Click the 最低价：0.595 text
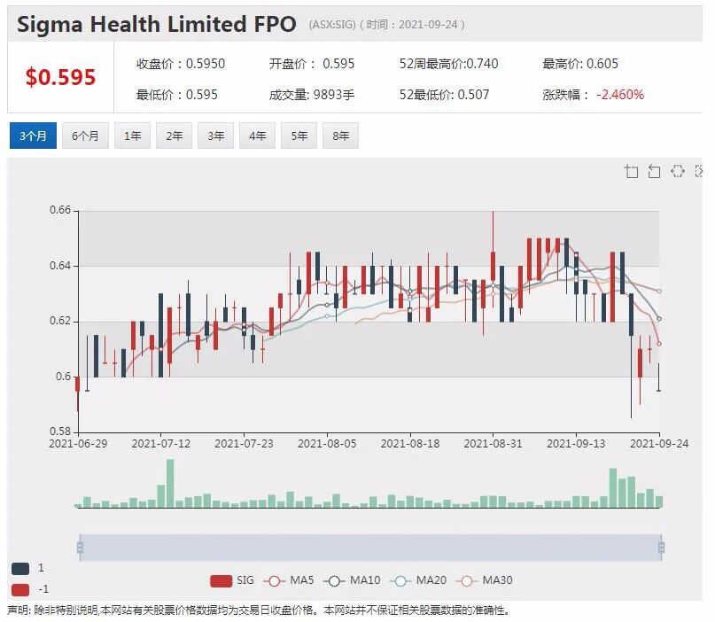This screenshot has width=715, height=622. 177,95
